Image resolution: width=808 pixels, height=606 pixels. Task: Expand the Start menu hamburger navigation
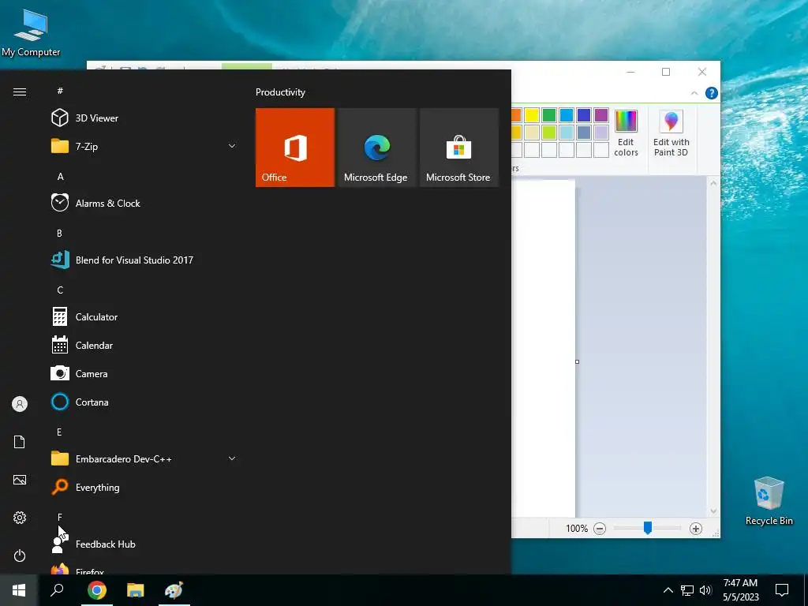pyautogui.click(x=20, y=92)
